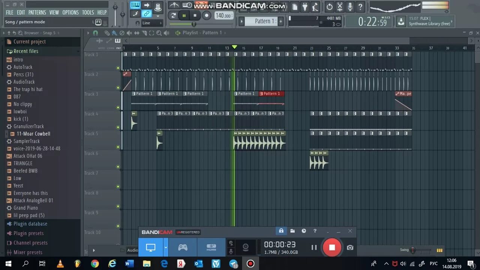
Task: Click the download content library icon
Action: point(401,21)
